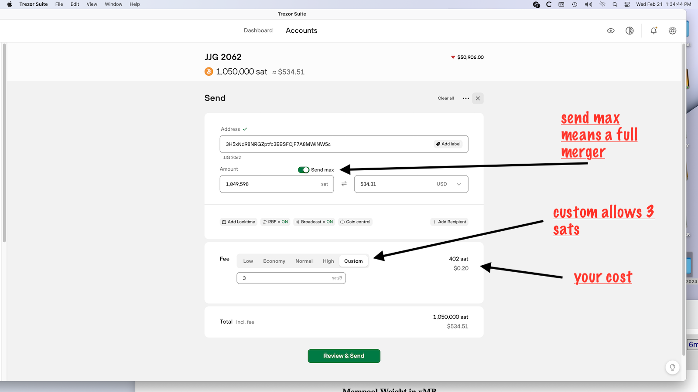
Task: Open the Window menu
Action: click(x=113, y=4)
